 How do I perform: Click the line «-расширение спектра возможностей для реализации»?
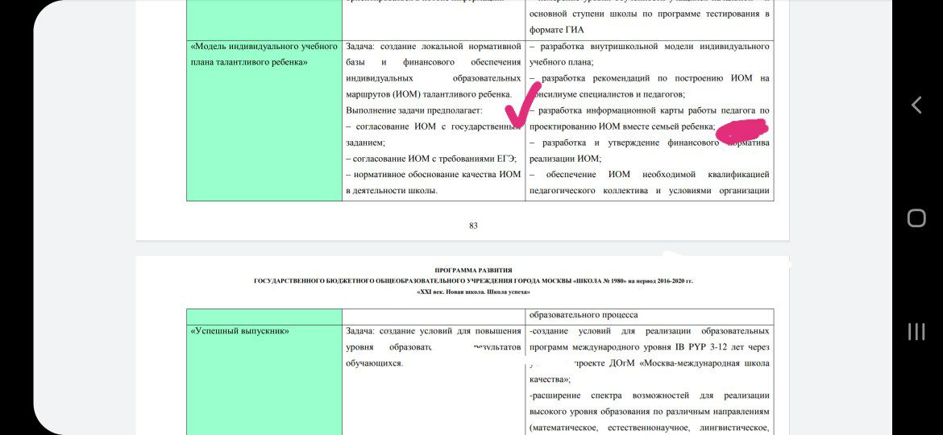click(x=650, y=396)
